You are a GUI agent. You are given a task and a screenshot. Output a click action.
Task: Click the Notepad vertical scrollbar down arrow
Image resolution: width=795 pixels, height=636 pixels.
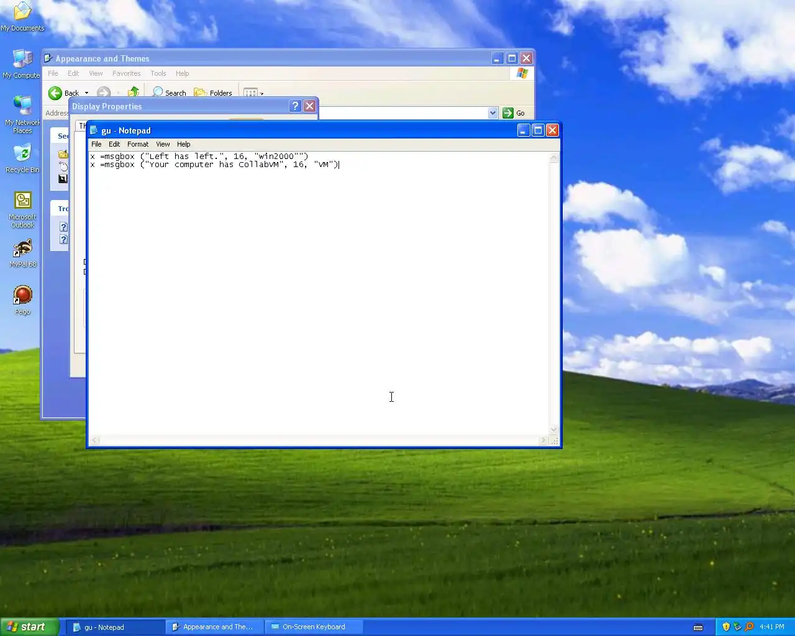tap(554, 430)
